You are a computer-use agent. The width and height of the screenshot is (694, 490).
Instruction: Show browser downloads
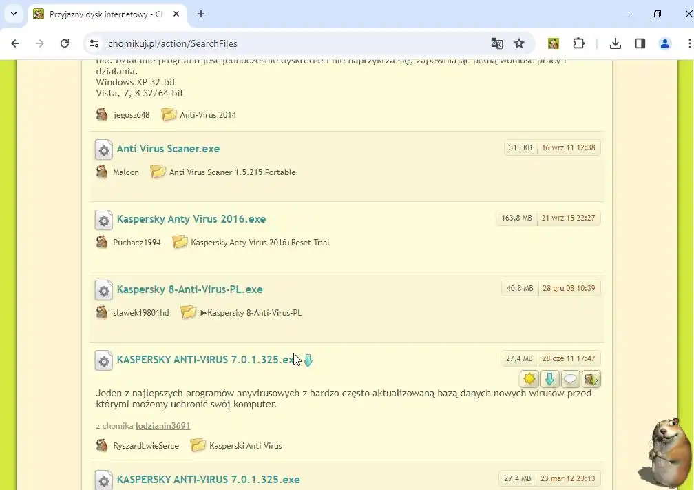(x=616, y=43)
